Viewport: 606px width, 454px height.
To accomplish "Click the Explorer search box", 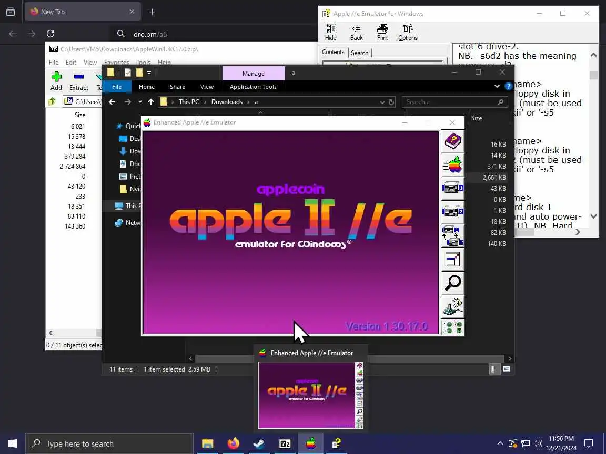I will click(x=455, y=102).
